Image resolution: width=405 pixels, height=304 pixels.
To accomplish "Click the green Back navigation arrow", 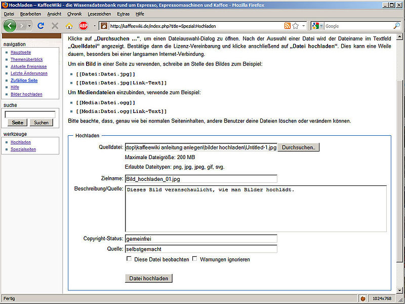I will 10,25.
